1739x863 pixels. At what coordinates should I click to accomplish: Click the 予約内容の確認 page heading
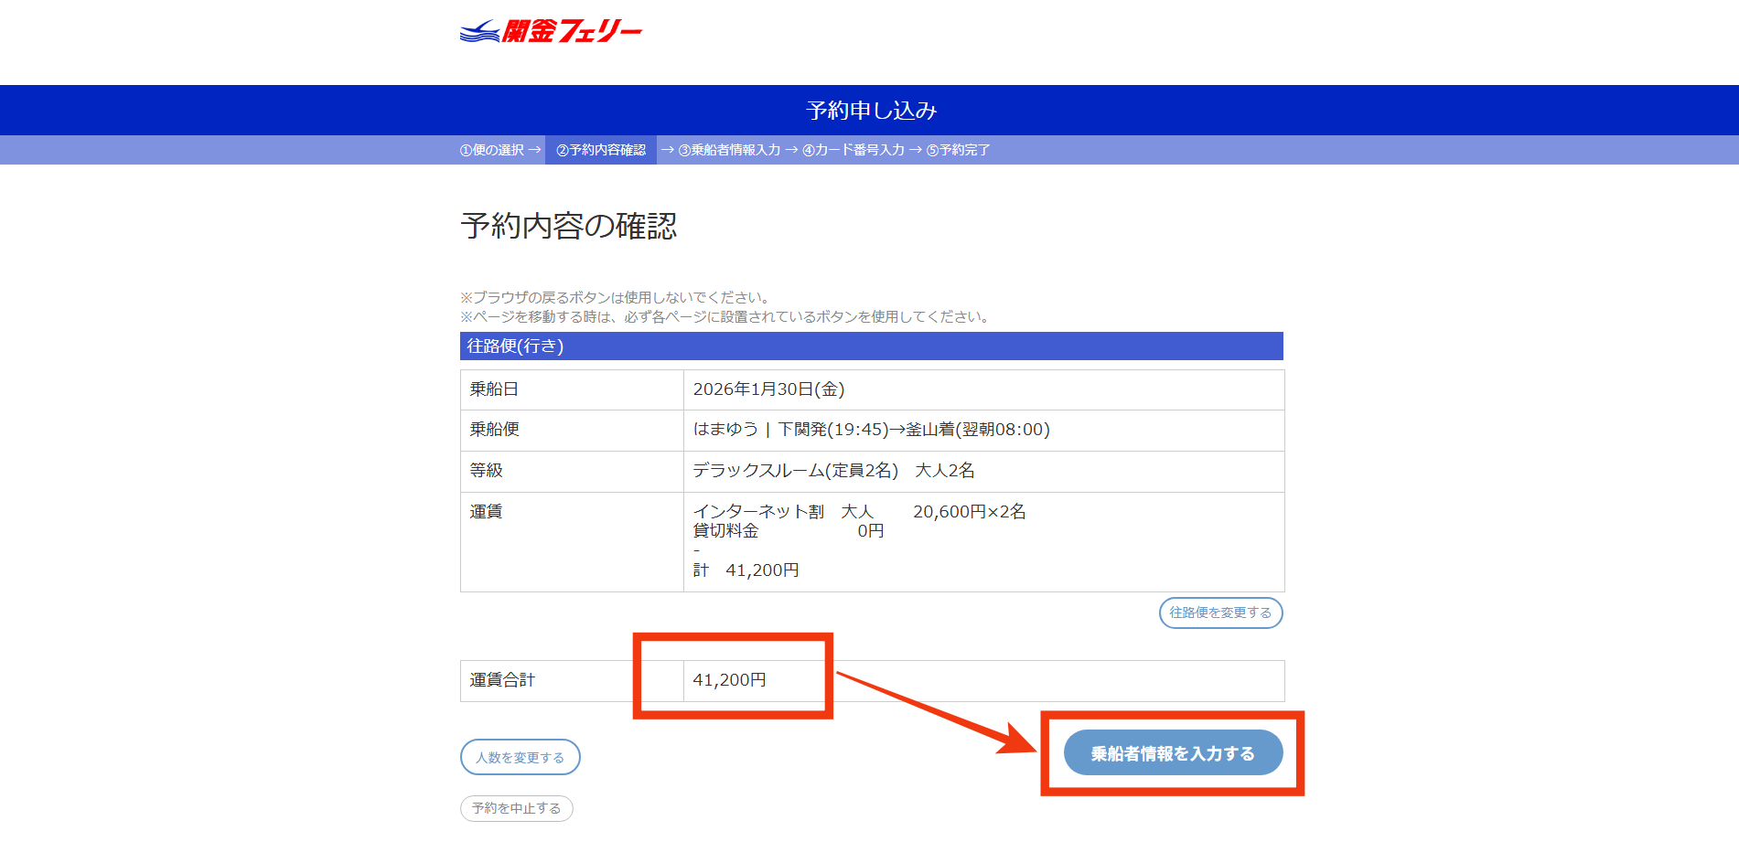[x=568, y=226]
